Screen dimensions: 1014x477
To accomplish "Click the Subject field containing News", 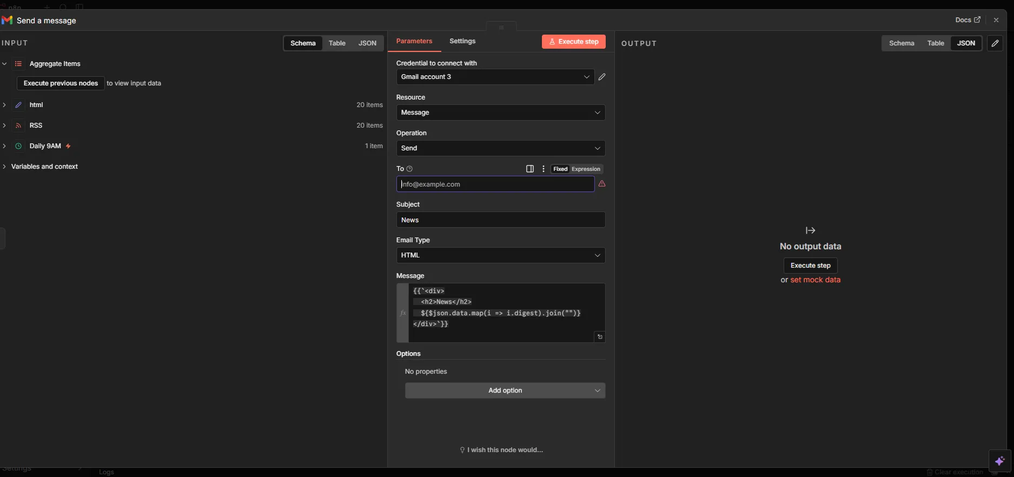I will coord(500,220).
